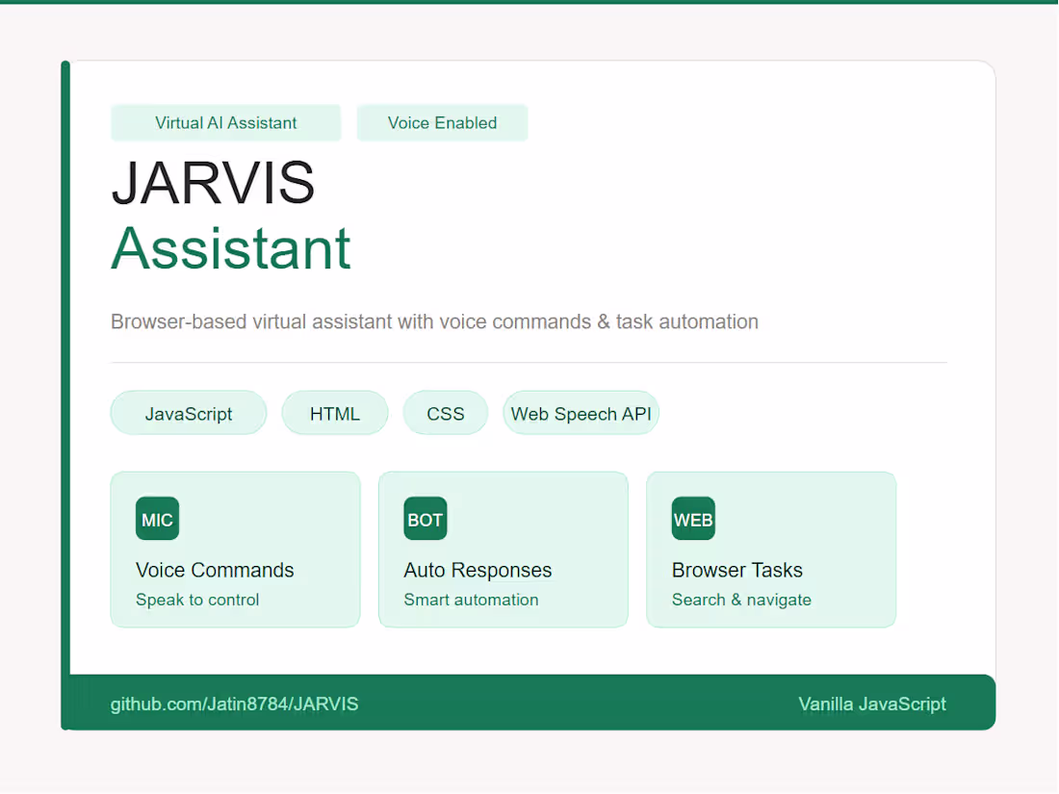Open the github.com/Jatin8784/JARVIS link
1059x794 pixels.
(234, 704)
